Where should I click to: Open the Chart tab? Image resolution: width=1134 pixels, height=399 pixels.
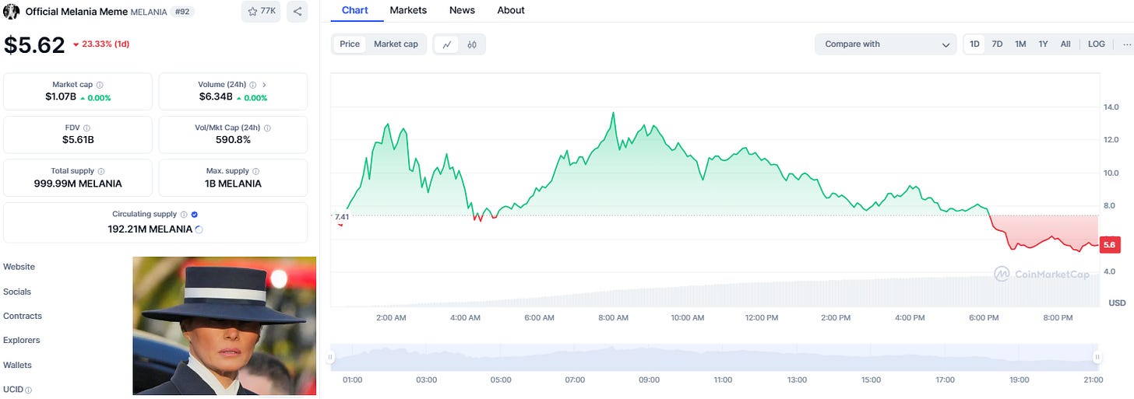coord(355,10)
